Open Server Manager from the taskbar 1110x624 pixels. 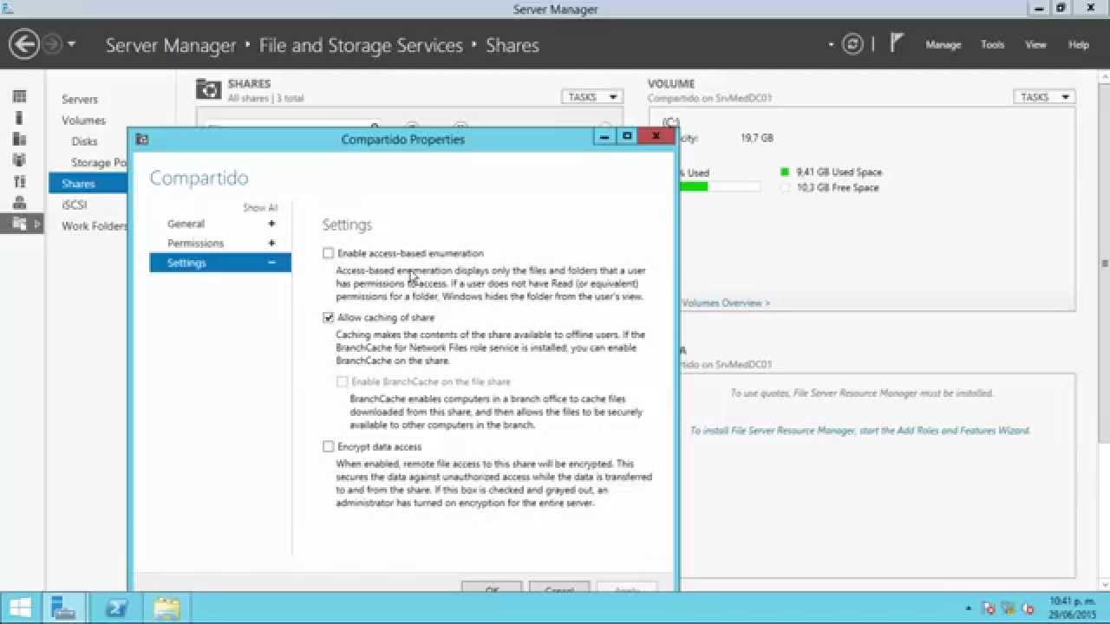(x=63, y=608)
